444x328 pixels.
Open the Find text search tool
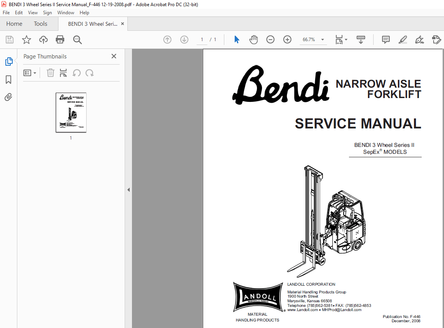tap(77, 39)
